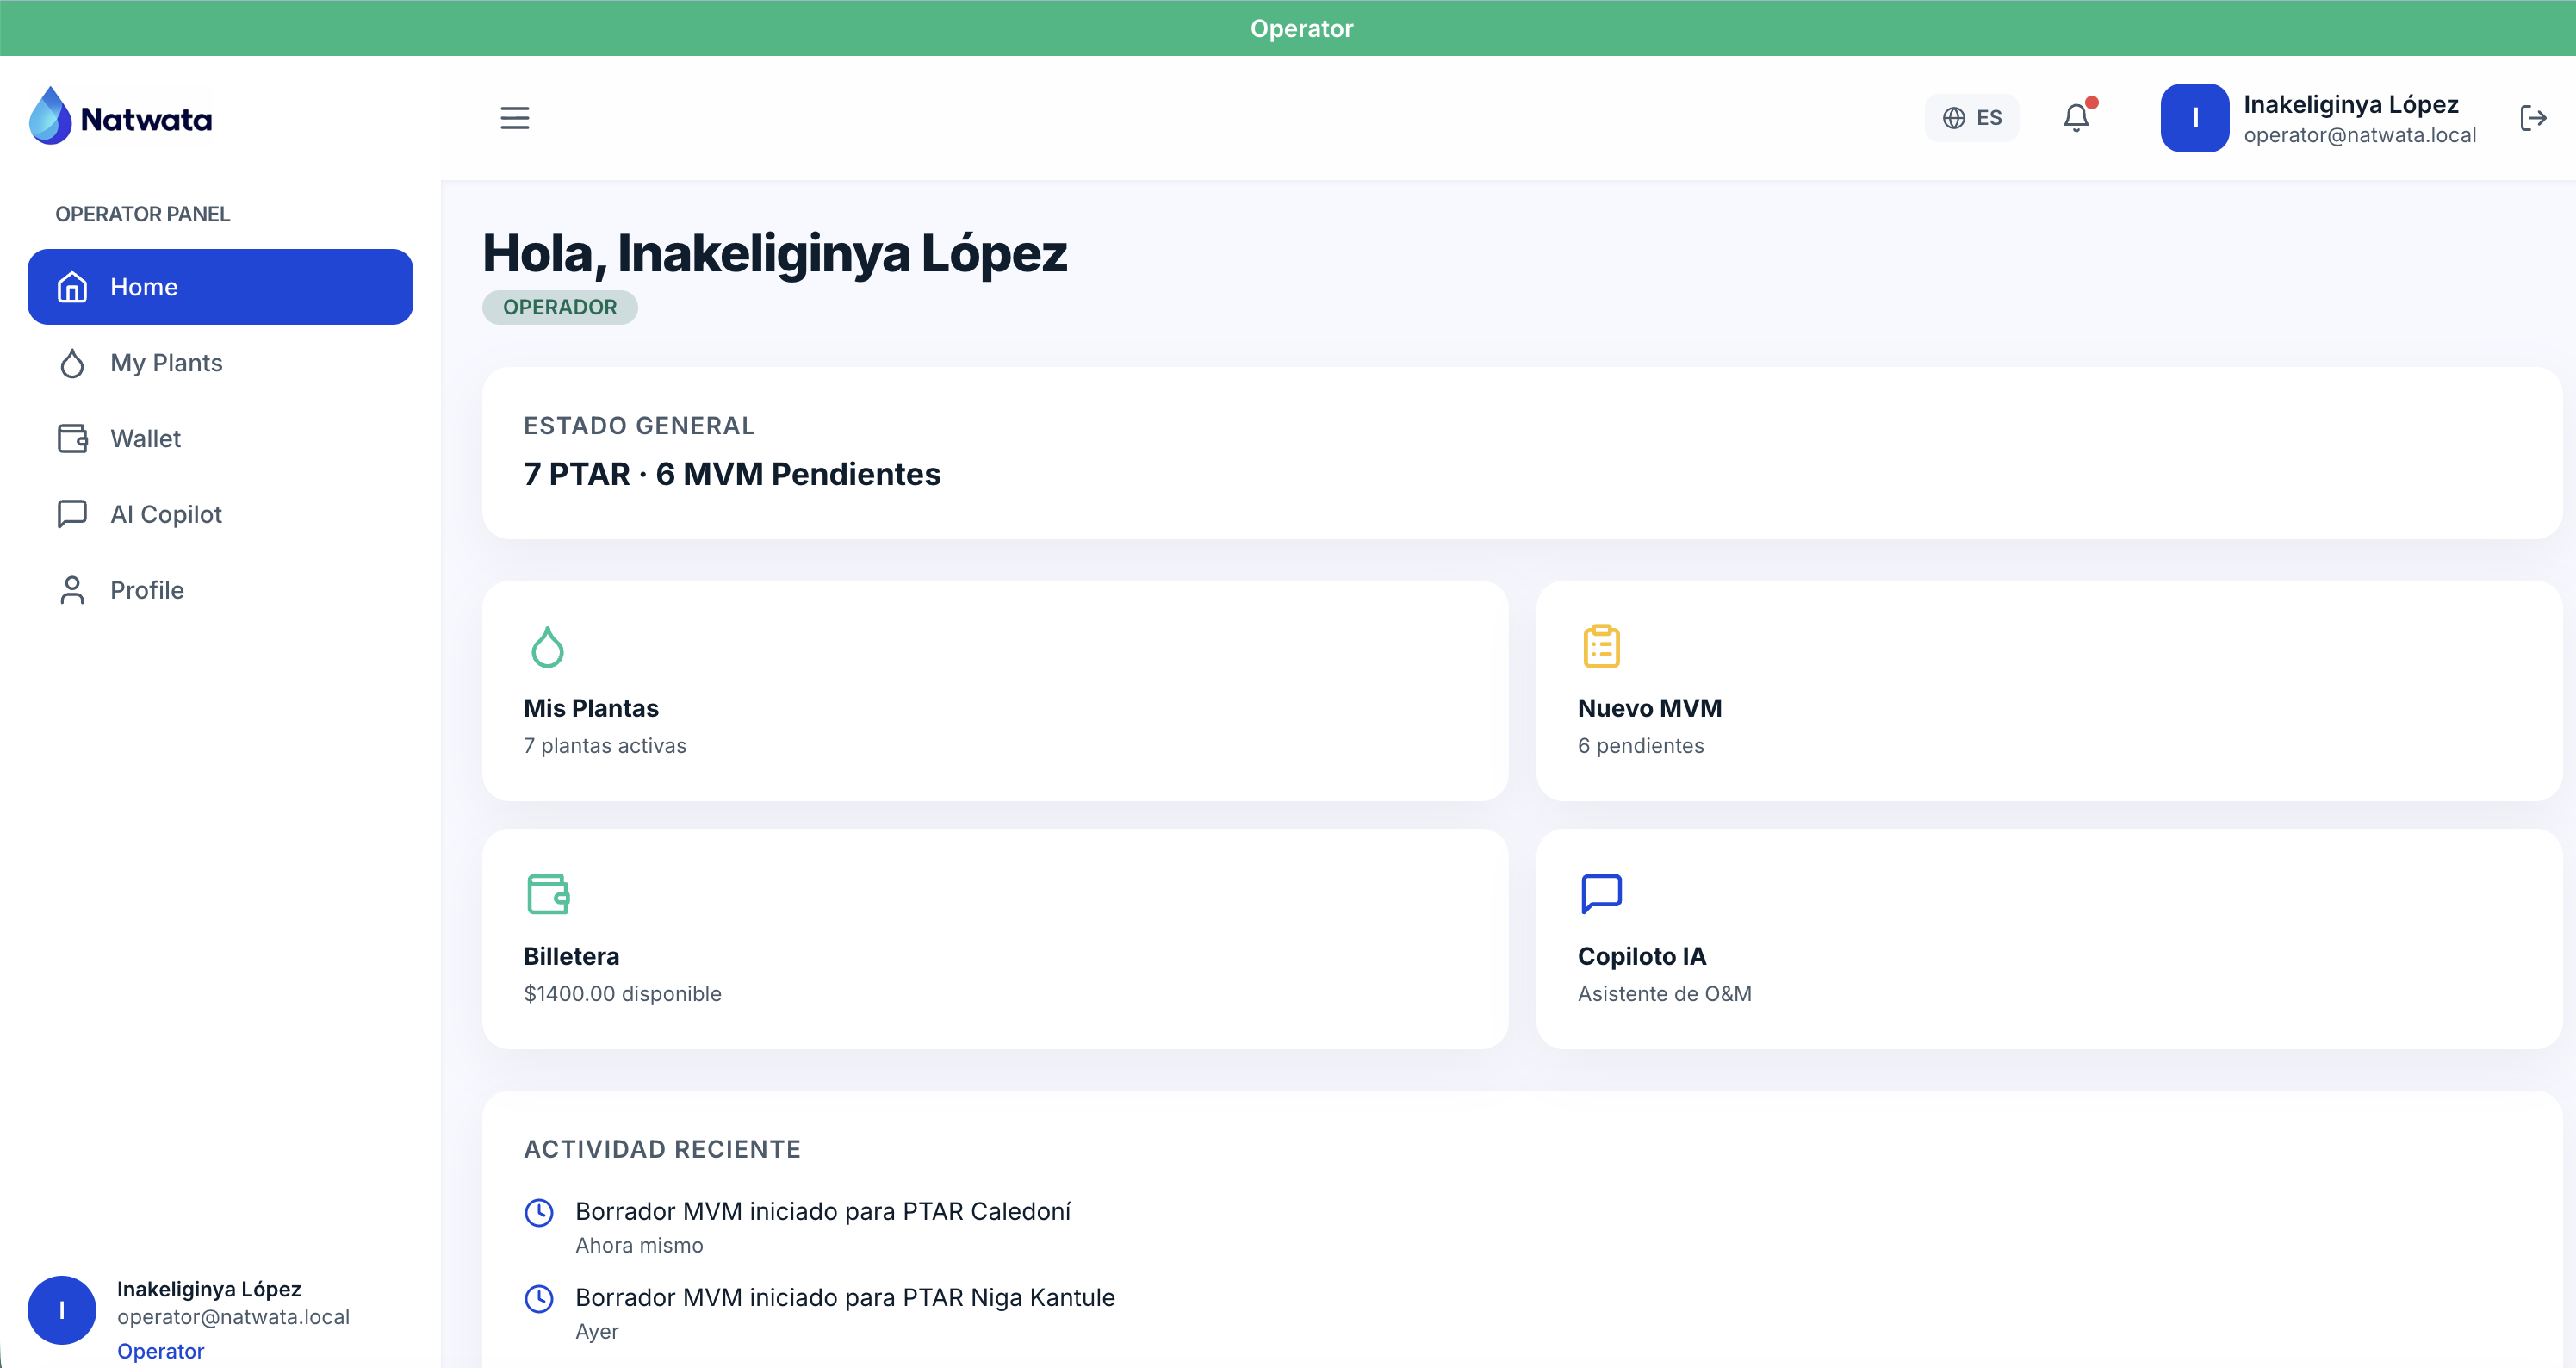Click the blue avatar icon in top header

click(2194, 118)
